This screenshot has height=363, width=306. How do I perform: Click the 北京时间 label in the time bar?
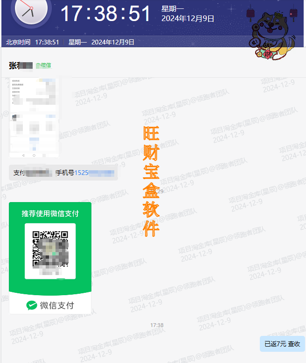coord(18,42)
